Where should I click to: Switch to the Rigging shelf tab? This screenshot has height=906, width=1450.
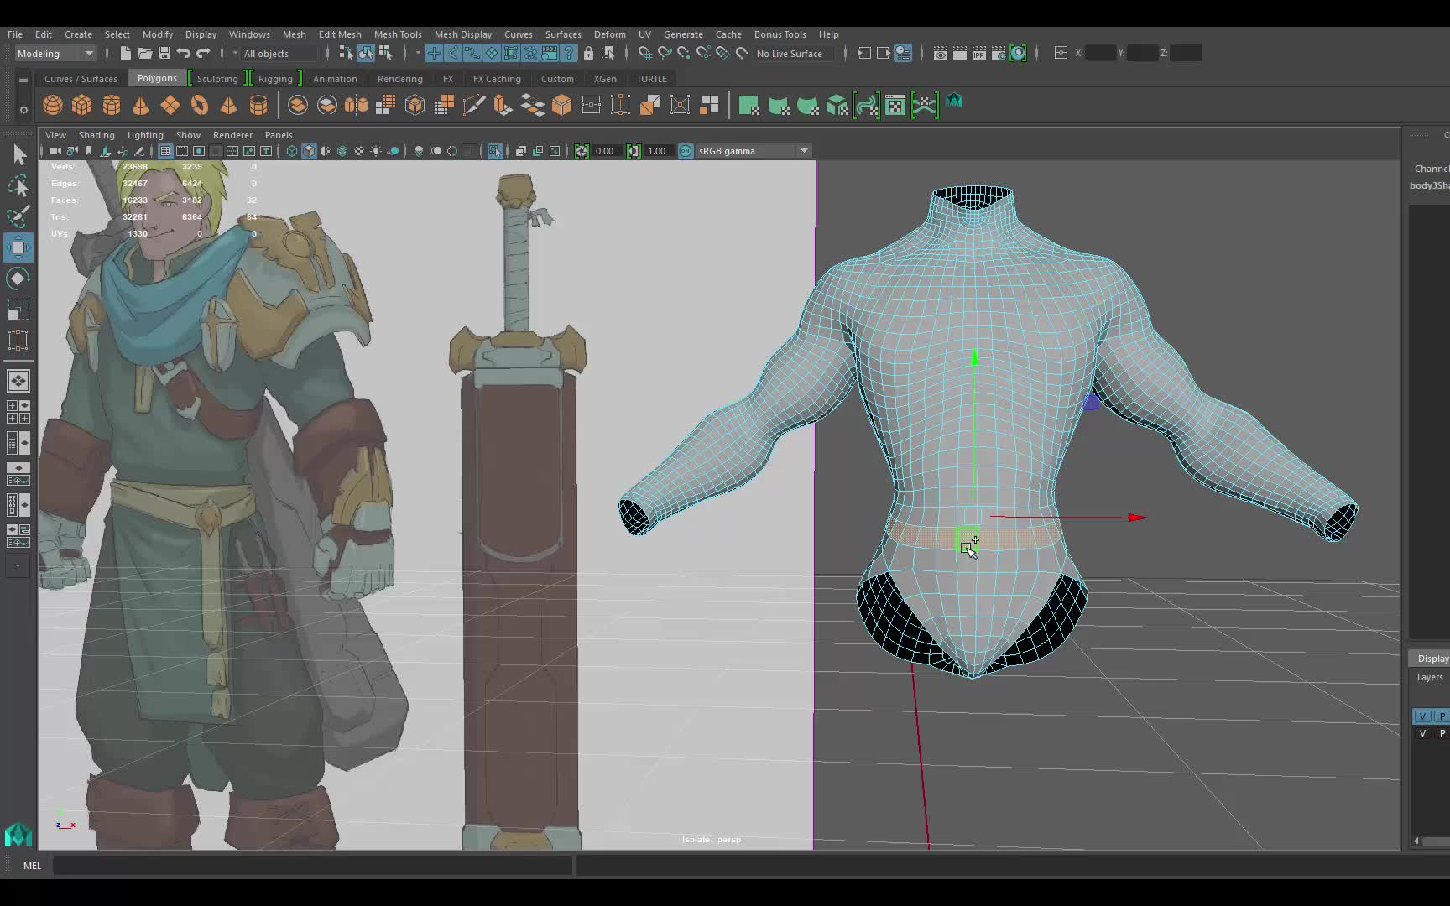pyautogui.click(x=275, y=78)
